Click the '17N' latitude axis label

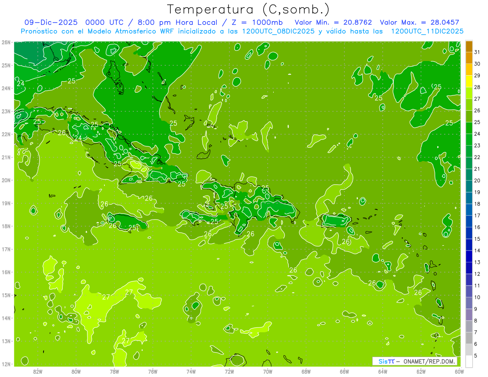coord(6,249)
